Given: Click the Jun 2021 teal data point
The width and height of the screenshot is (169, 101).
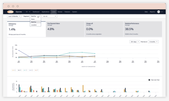Looking at the screenshot, I should click(82, 52).
